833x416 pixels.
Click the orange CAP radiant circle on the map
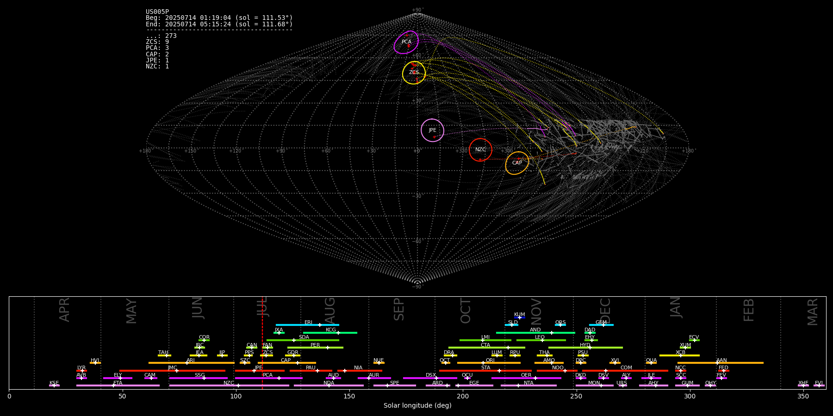(517, 163)
